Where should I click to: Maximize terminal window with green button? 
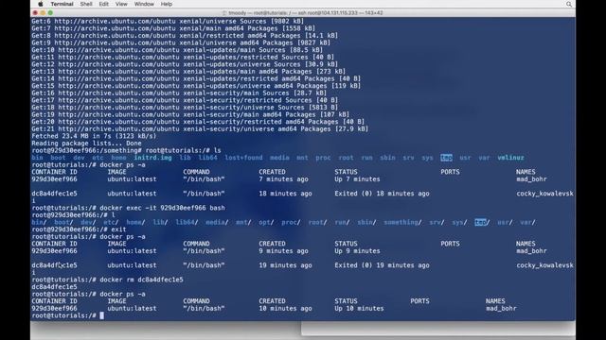(x=50, y=12)
